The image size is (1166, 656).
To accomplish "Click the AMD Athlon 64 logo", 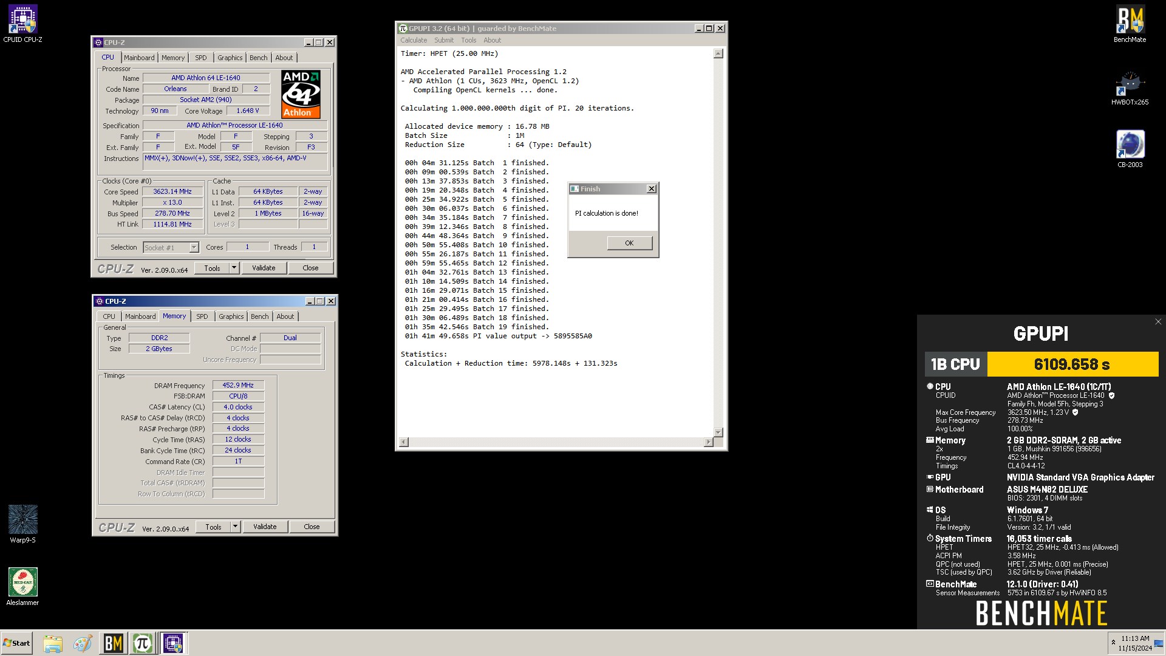I will (x=301, y=94).
